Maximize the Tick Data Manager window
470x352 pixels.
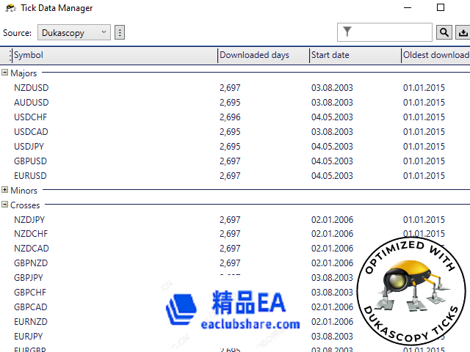click(441, 7)
